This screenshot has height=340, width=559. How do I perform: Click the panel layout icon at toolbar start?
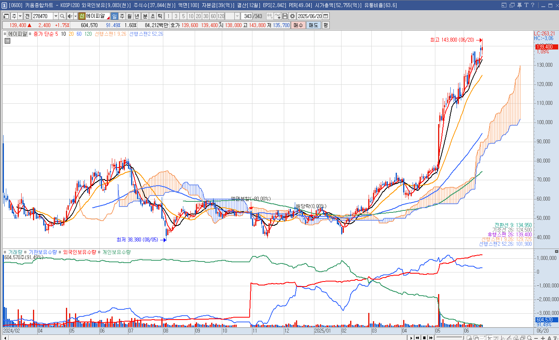point(6,16)
